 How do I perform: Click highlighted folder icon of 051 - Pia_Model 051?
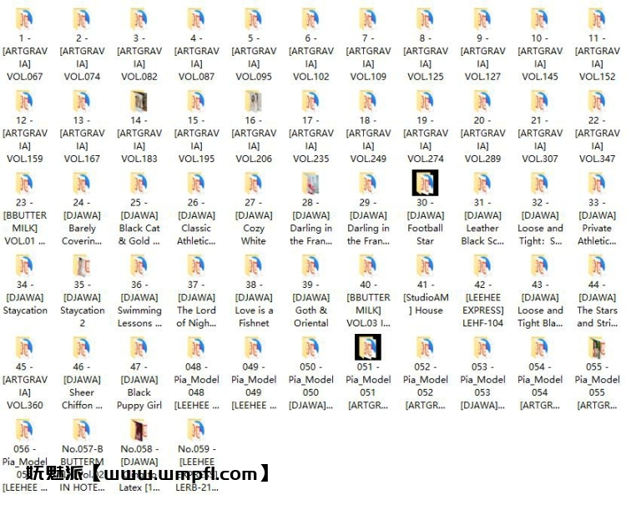(368, 347)
